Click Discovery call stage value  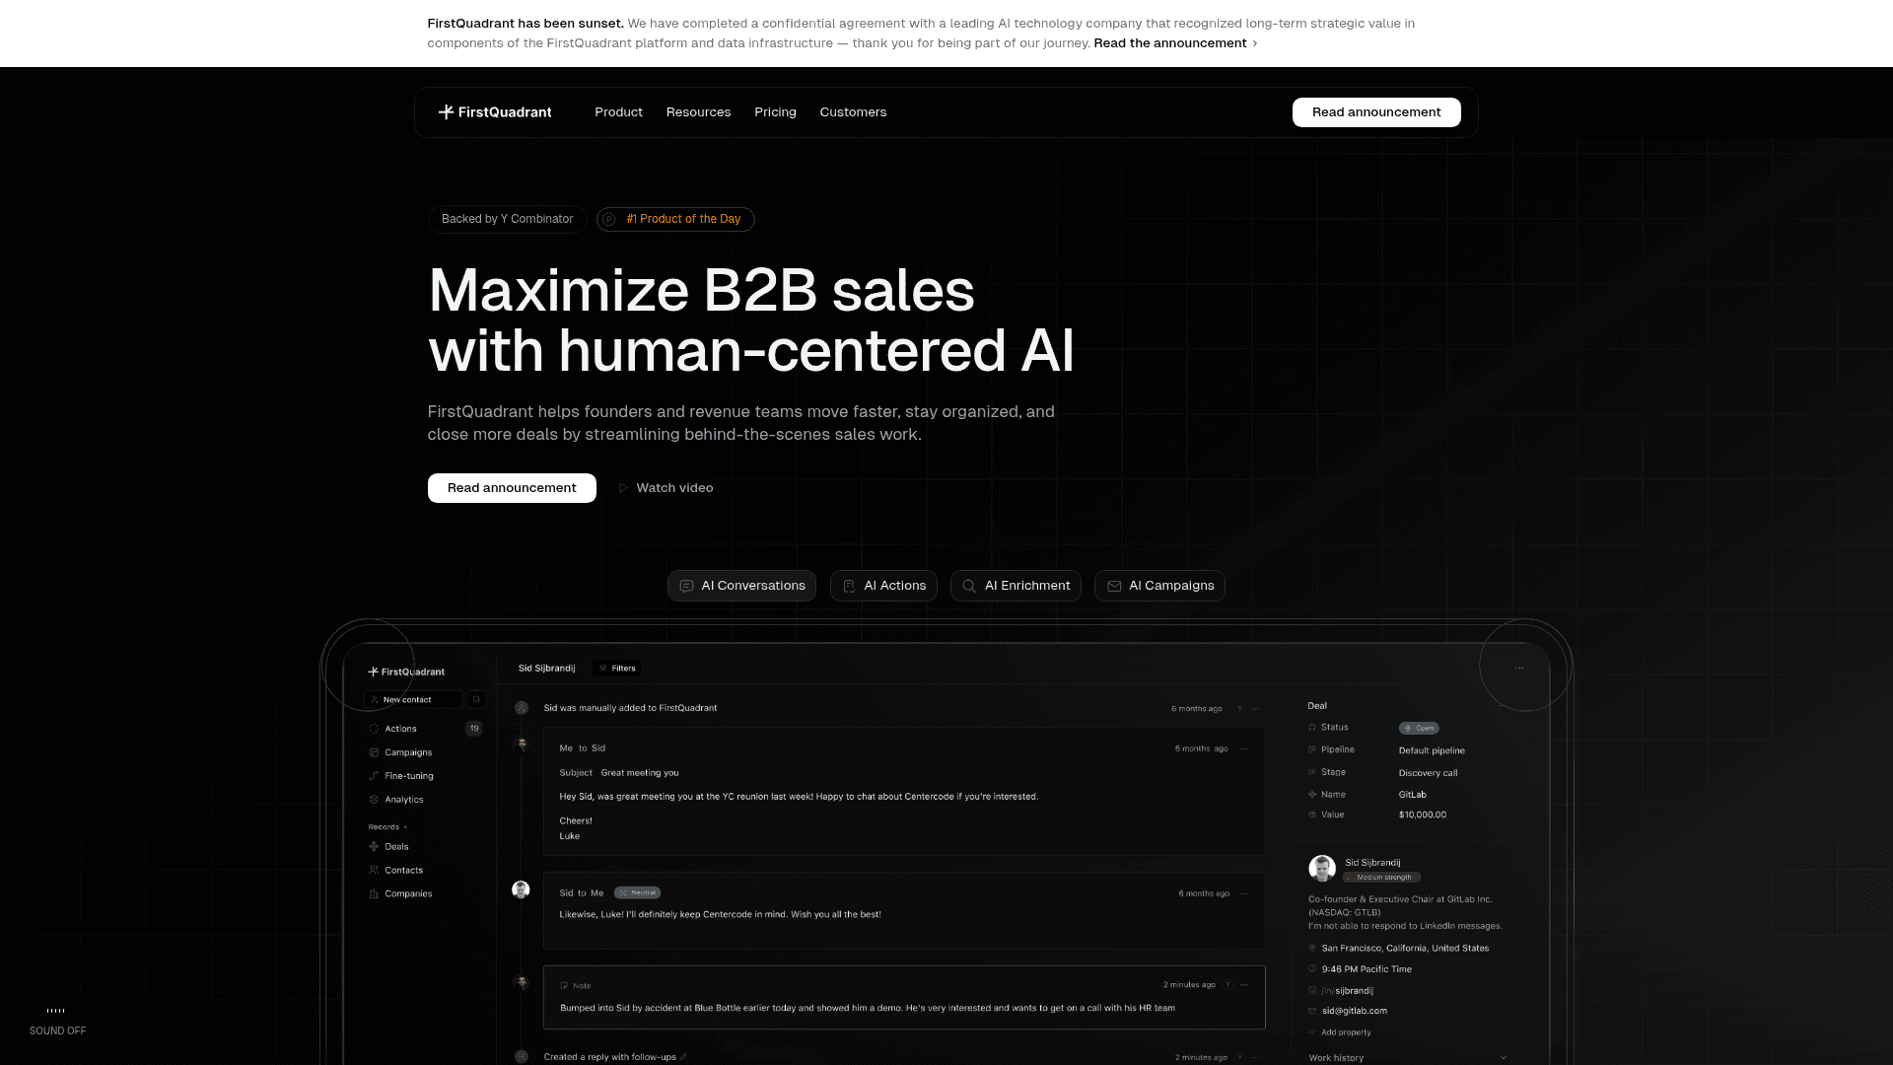(x=1428, y=773)
